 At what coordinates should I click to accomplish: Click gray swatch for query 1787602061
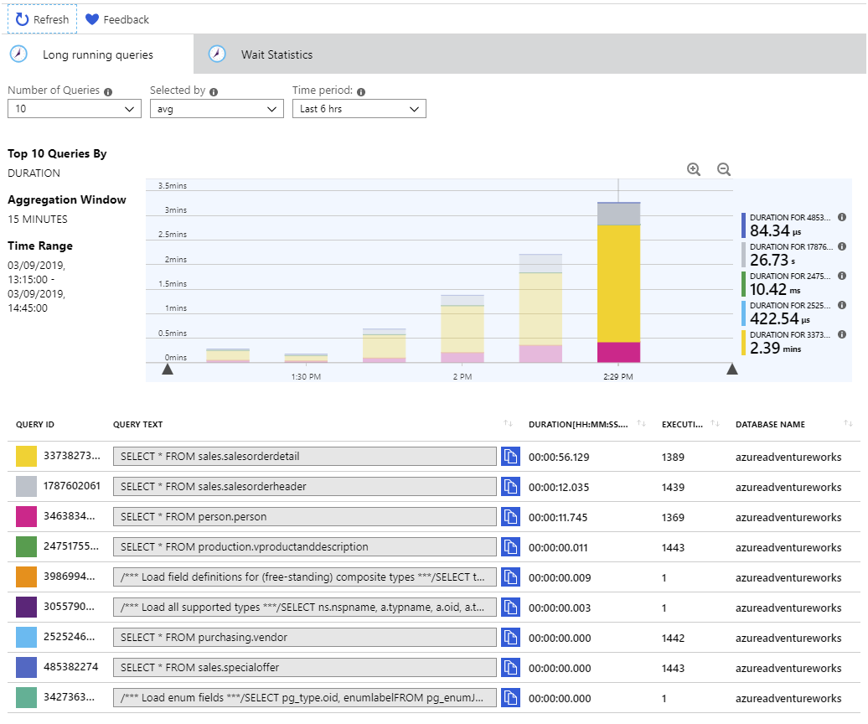26,486
